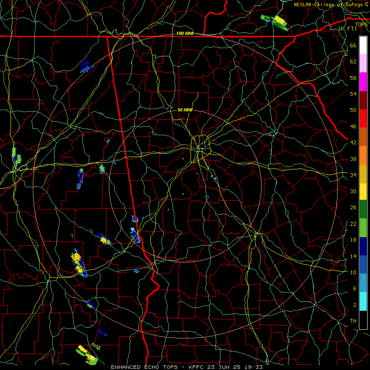This screenshot has width=370, height=370.
Task: Click the legend value 42
Action: [353, 143]
